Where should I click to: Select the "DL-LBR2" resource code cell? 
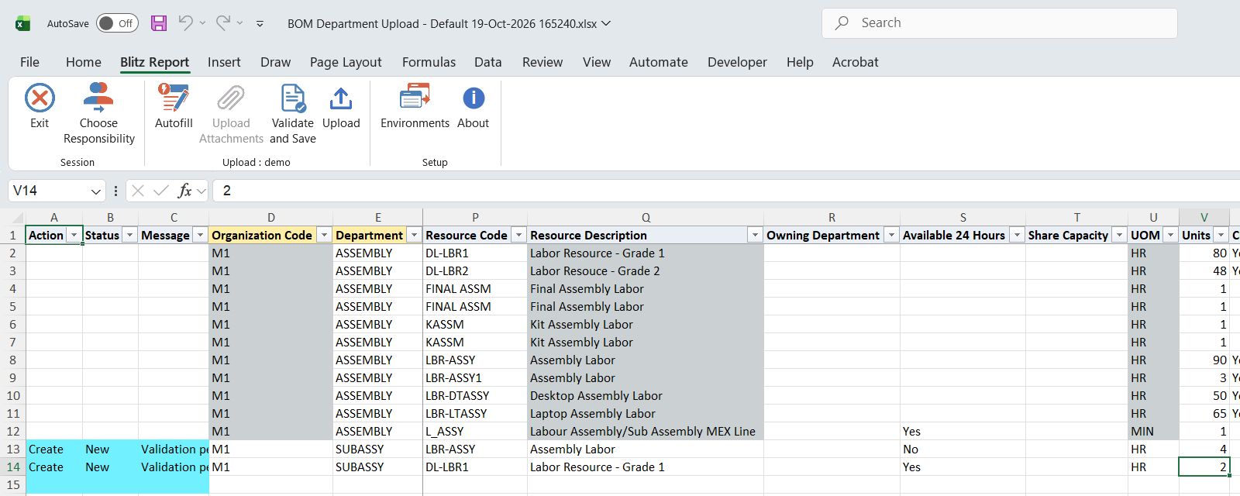click(475, 271)
